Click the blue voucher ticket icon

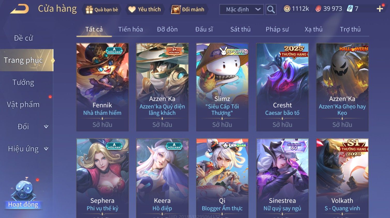pyautogui.click(x=350, y=9)
